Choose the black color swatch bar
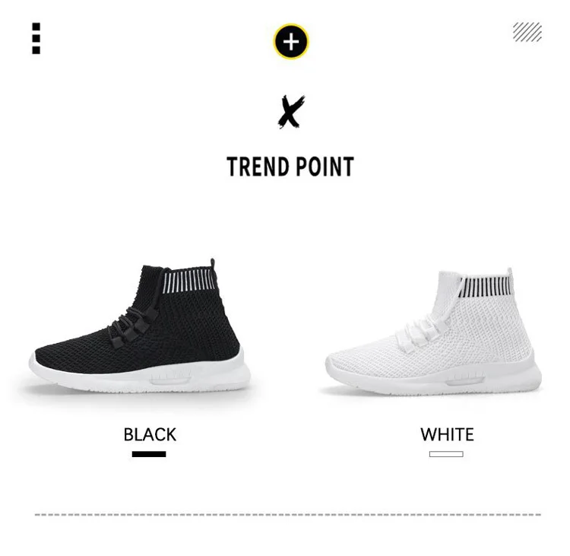This screenshot has width=570, height=556. coord(149,454)
